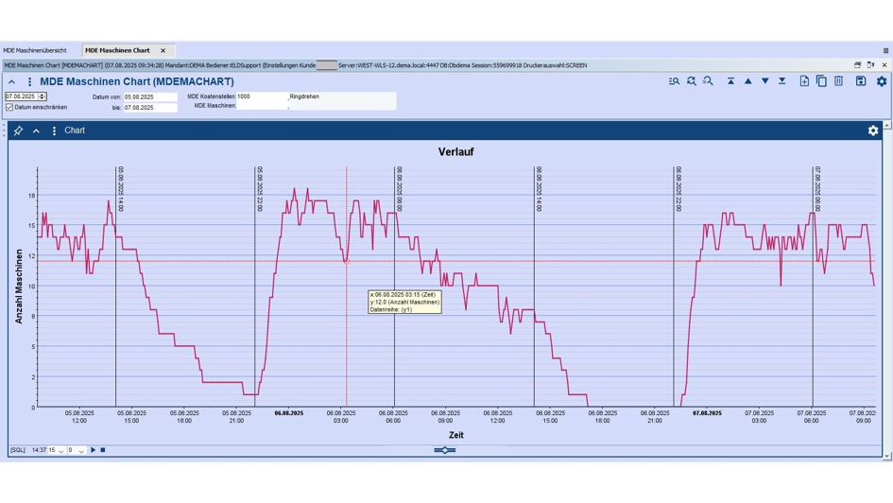Open the Chart panel three-dot menu

click(54, 130)
